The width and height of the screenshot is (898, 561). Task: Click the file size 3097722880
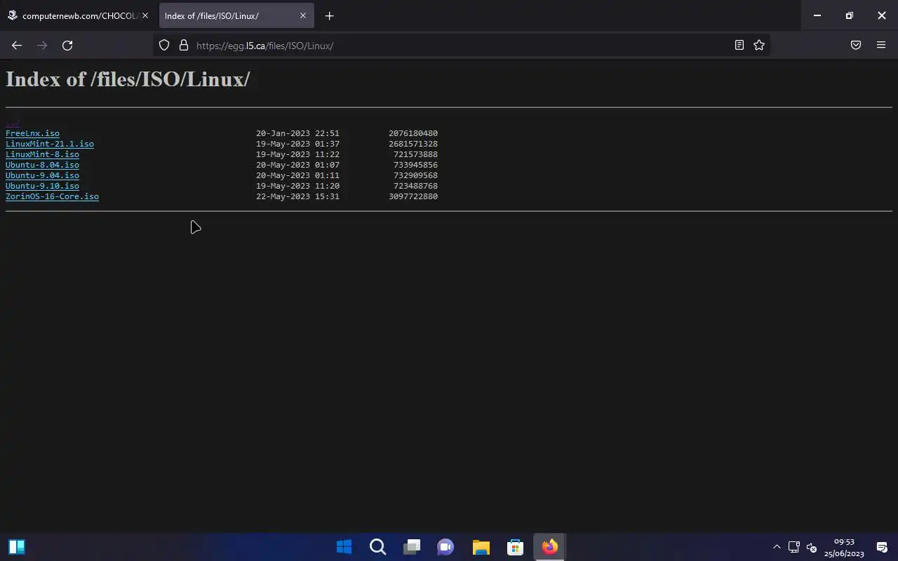(x=413, y=196)
